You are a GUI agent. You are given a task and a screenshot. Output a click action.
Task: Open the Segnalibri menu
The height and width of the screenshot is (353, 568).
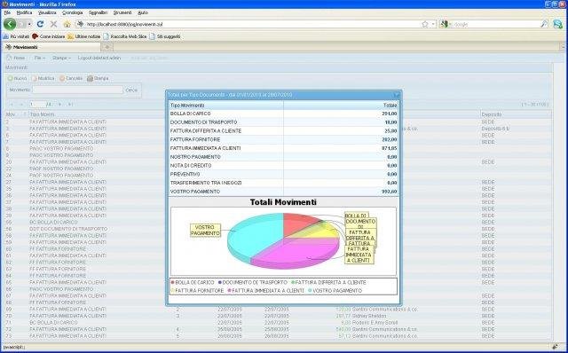98,12
